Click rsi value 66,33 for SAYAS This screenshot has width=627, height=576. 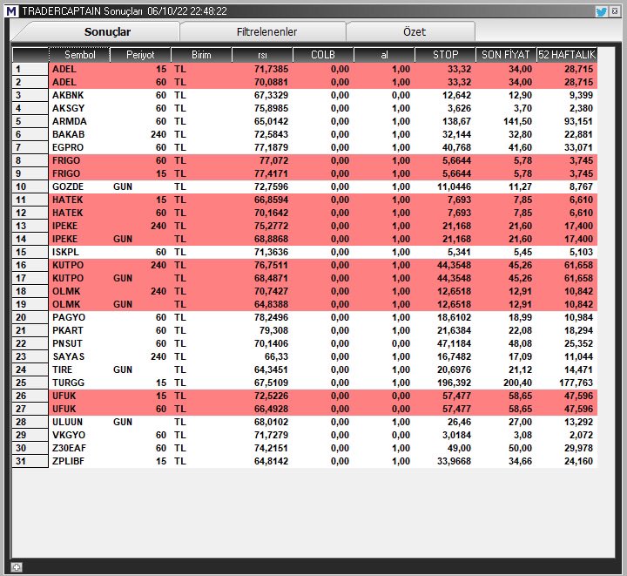coord(277,356)
